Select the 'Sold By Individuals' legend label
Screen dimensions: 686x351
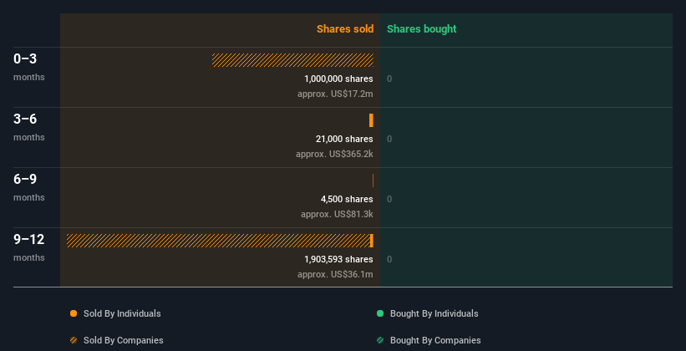[x=122, y=313]
